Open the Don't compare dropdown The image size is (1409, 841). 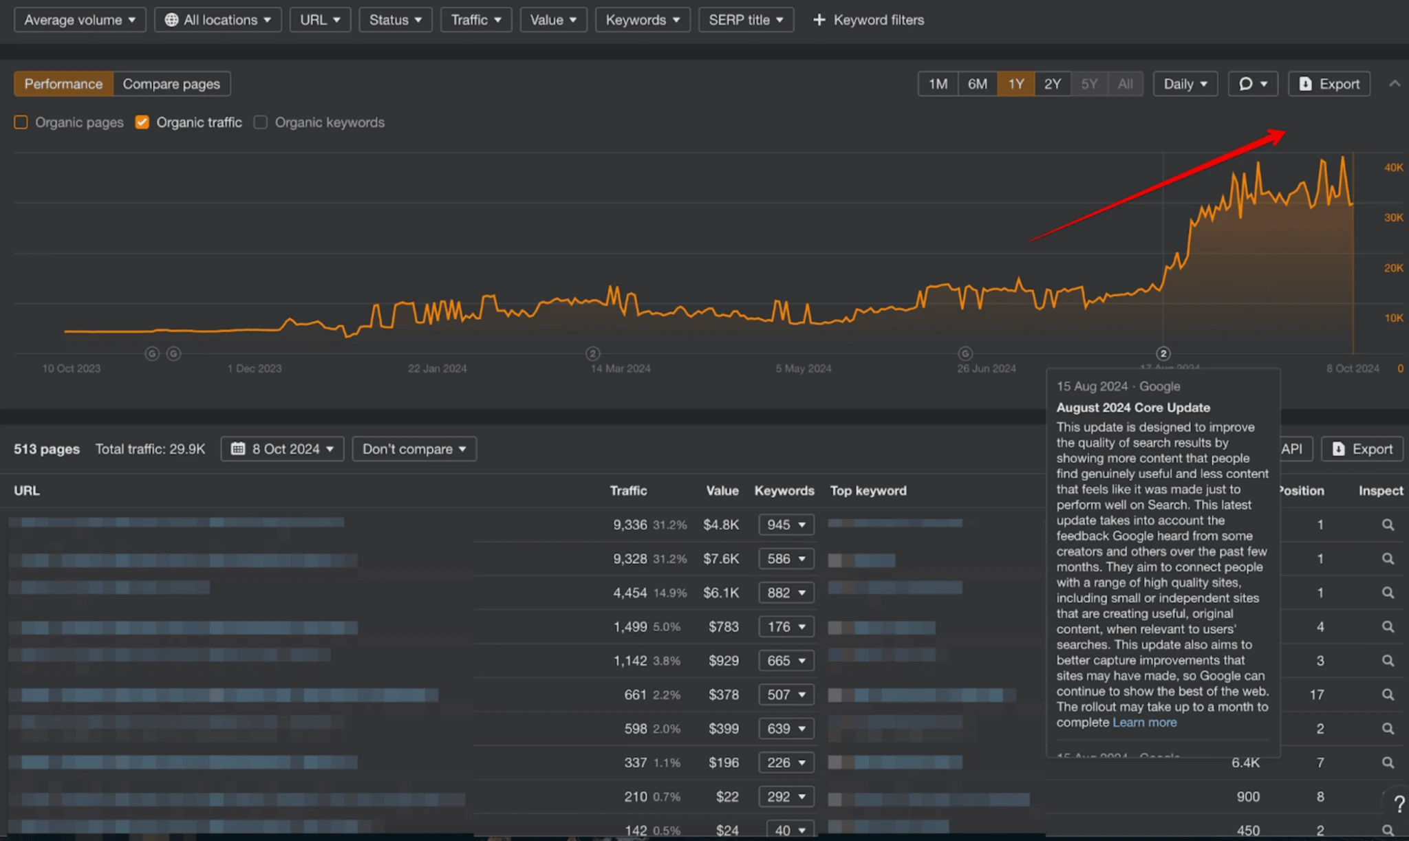click(414, 449)
